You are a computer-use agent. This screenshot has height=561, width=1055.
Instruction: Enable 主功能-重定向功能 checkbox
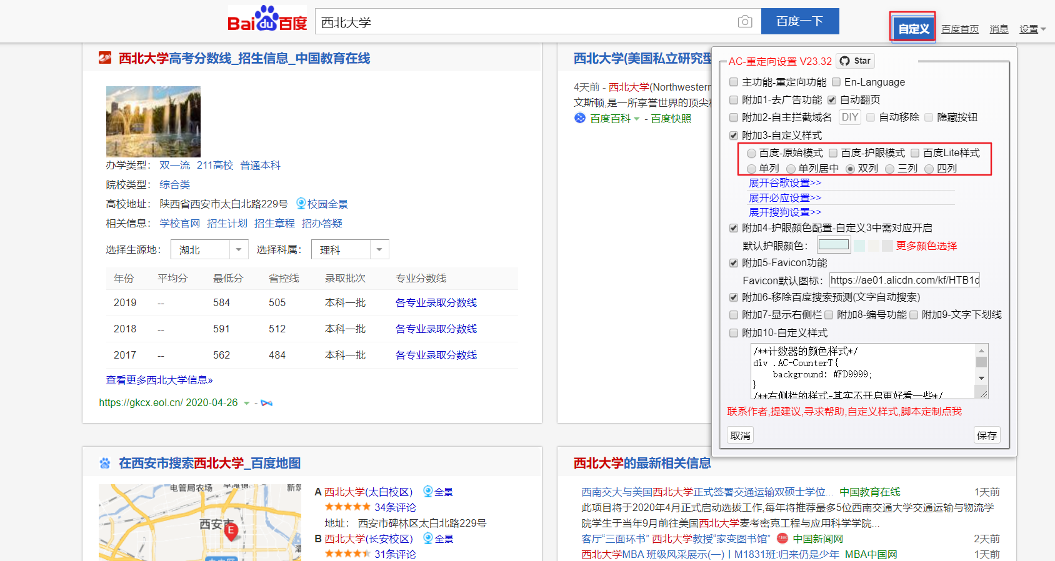coord(734,82)
